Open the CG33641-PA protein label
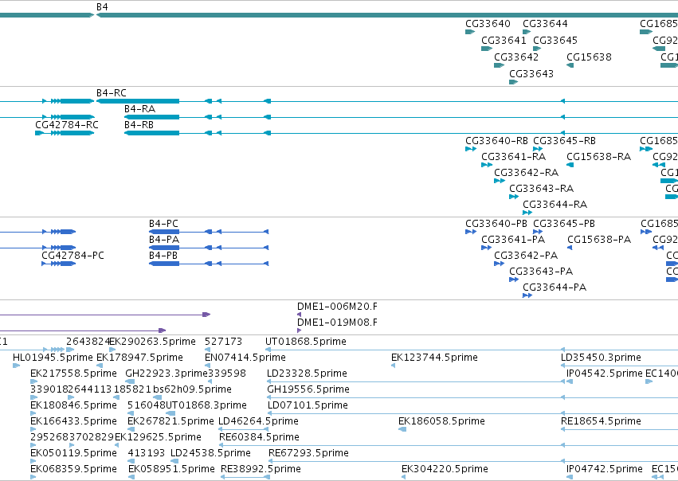678x481 pixels. pos(513,240)
